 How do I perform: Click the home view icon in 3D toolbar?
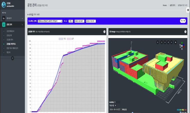[175, 42]
